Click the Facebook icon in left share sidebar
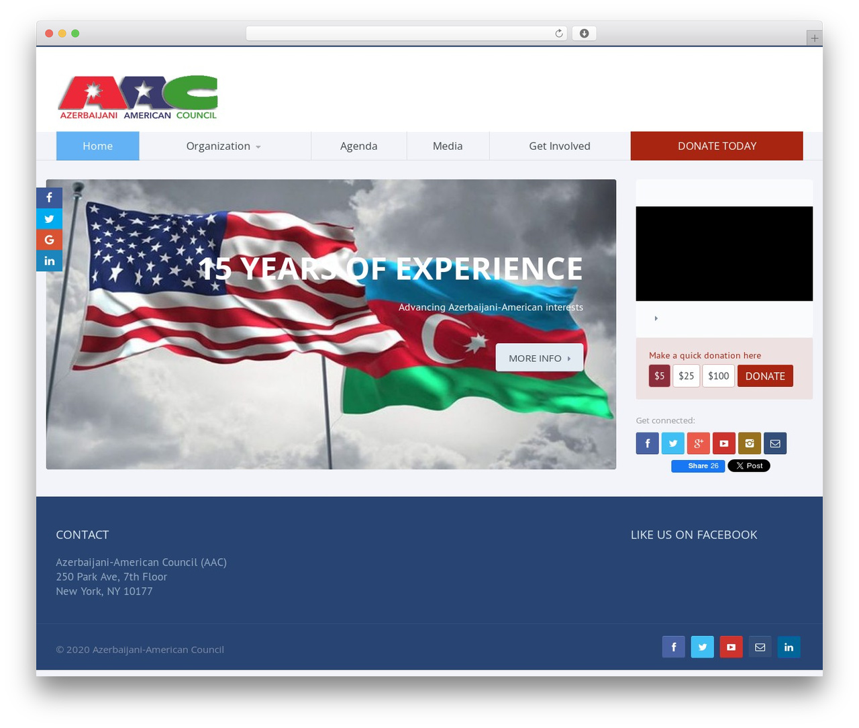 49,198
